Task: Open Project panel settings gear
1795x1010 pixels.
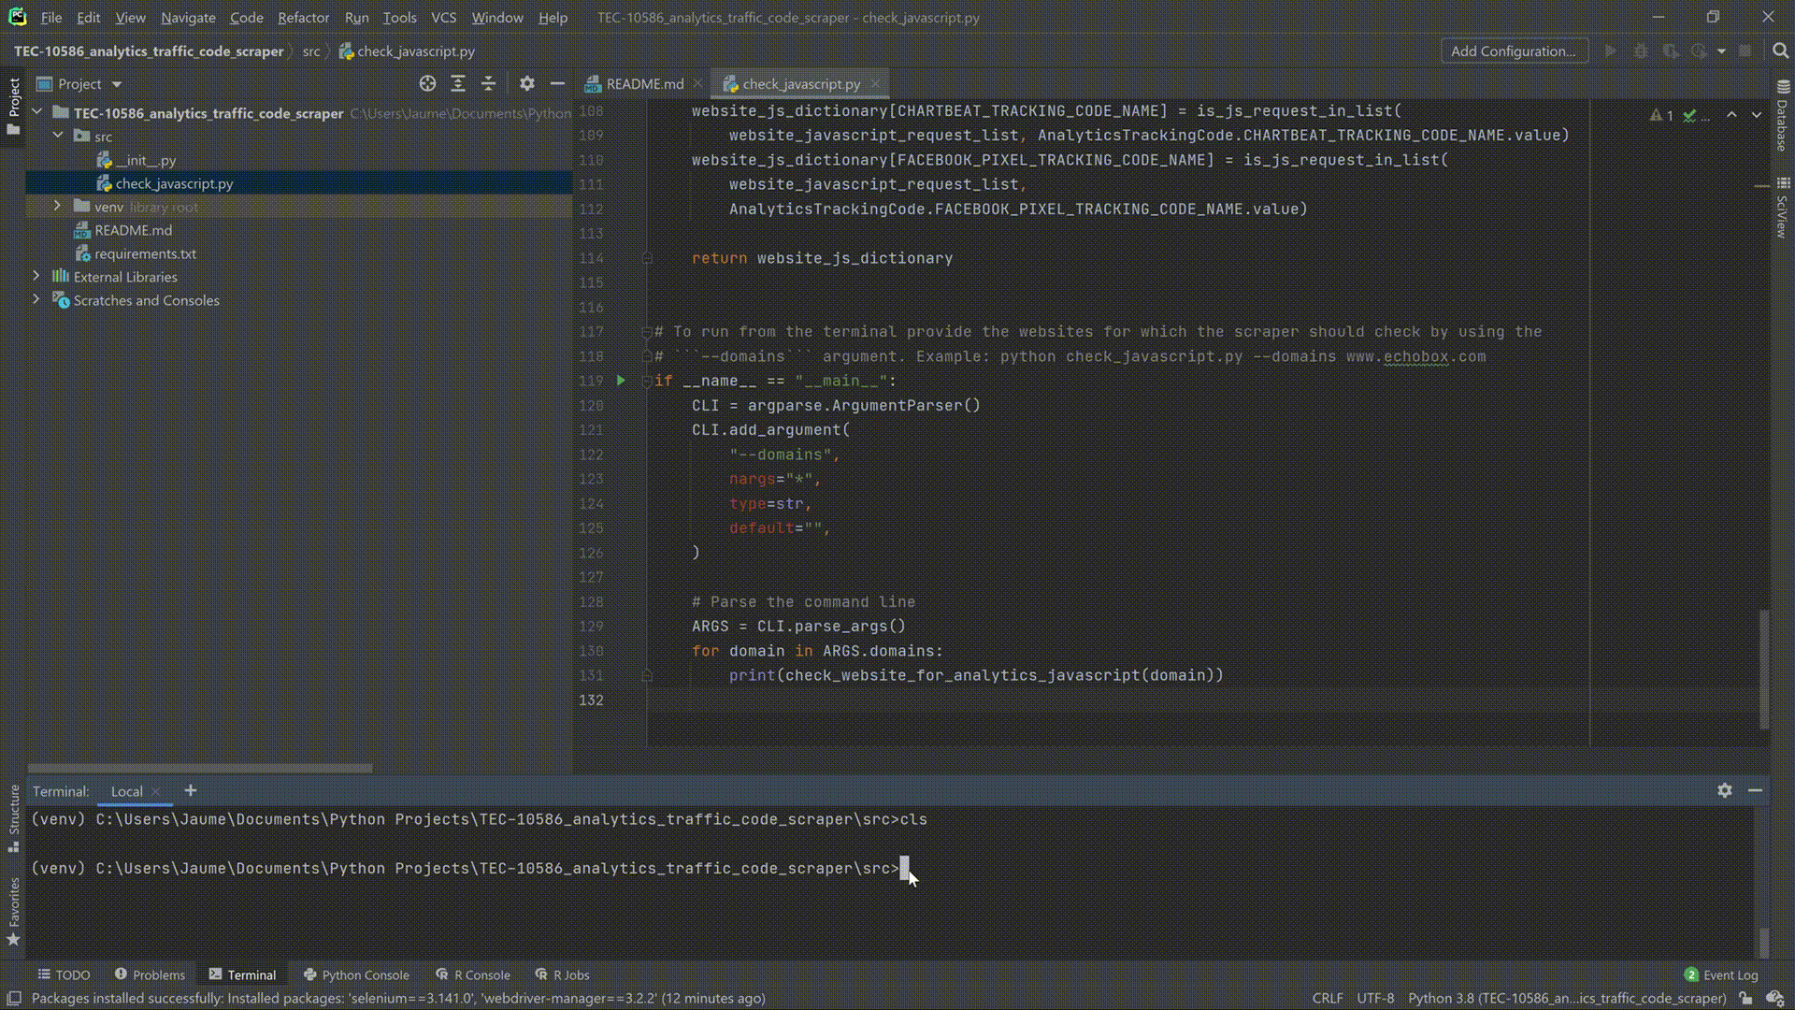Action: tap(527, 83)
